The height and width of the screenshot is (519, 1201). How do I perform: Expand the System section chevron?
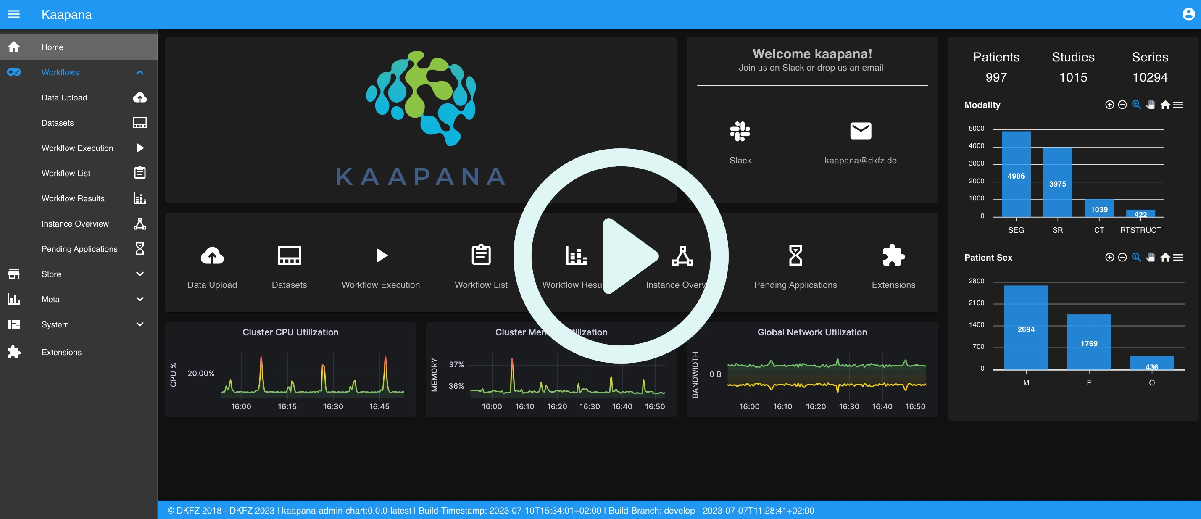coord(140,324)
